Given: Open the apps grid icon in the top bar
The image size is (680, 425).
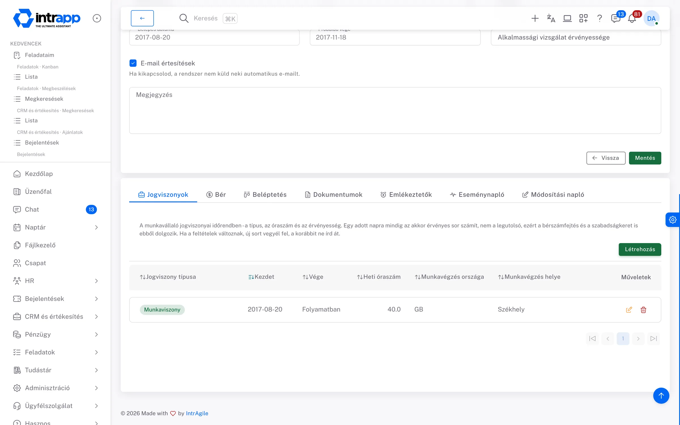Looking at the screenshot, I should 583,18.
